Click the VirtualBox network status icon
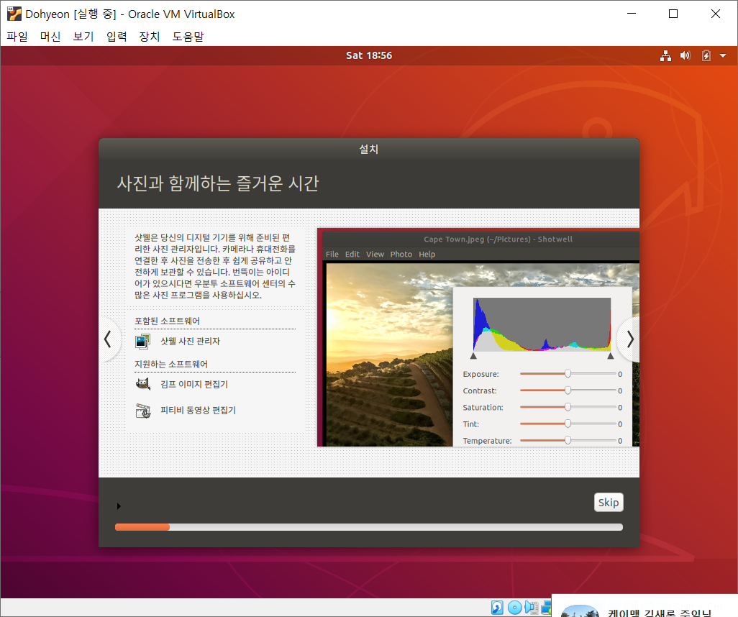This screenshot has height=617, width=738. point(547,608)
